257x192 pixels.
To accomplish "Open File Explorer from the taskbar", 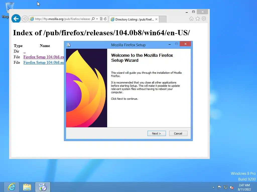I will pos(27,187).
